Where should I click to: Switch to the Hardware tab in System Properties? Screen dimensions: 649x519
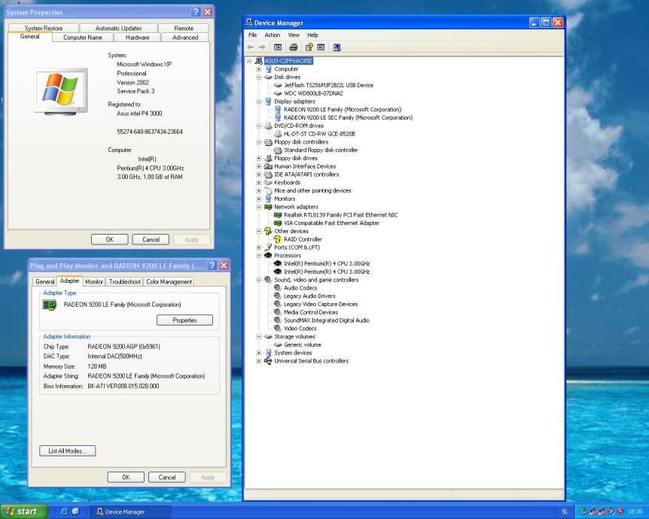click(137, 37)
